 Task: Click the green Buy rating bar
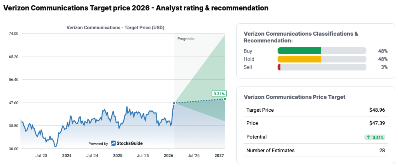coord(299,51)
